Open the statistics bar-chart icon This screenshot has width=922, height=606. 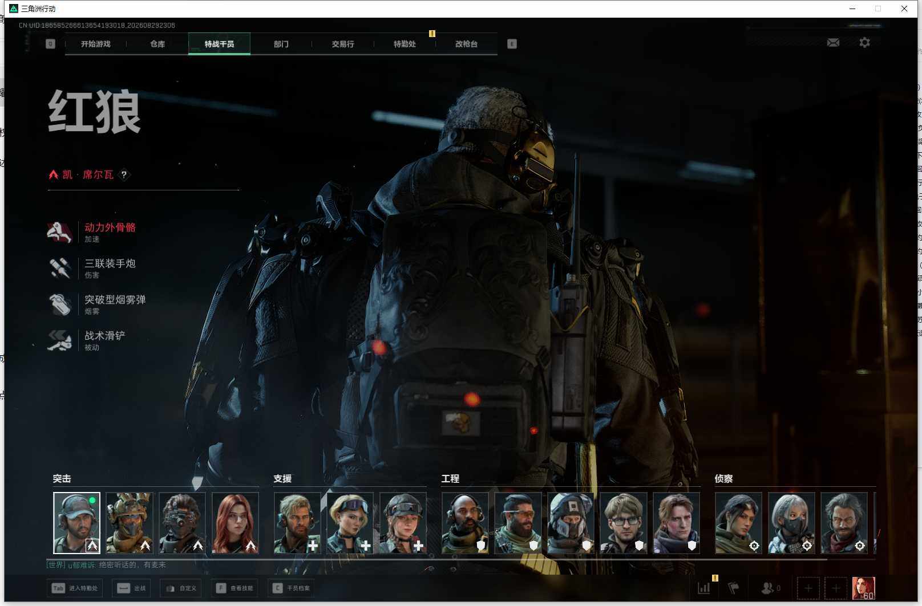[704, 588]
